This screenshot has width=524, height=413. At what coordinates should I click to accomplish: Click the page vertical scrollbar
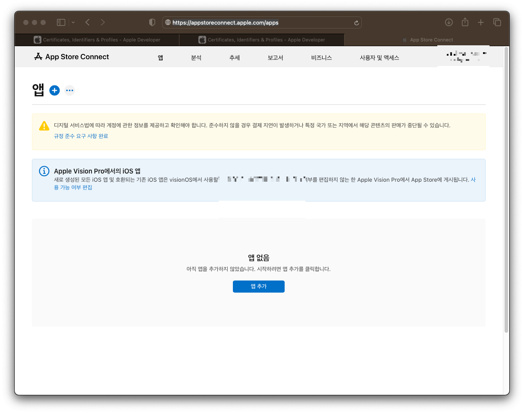coord(506,190)
